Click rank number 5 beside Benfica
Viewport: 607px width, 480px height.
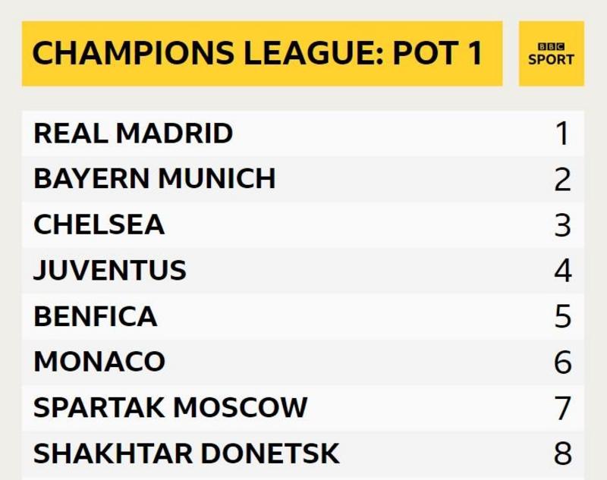click(x=562, y=317)
